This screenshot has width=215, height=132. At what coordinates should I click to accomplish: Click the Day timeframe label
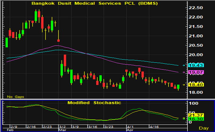(204, 128)
